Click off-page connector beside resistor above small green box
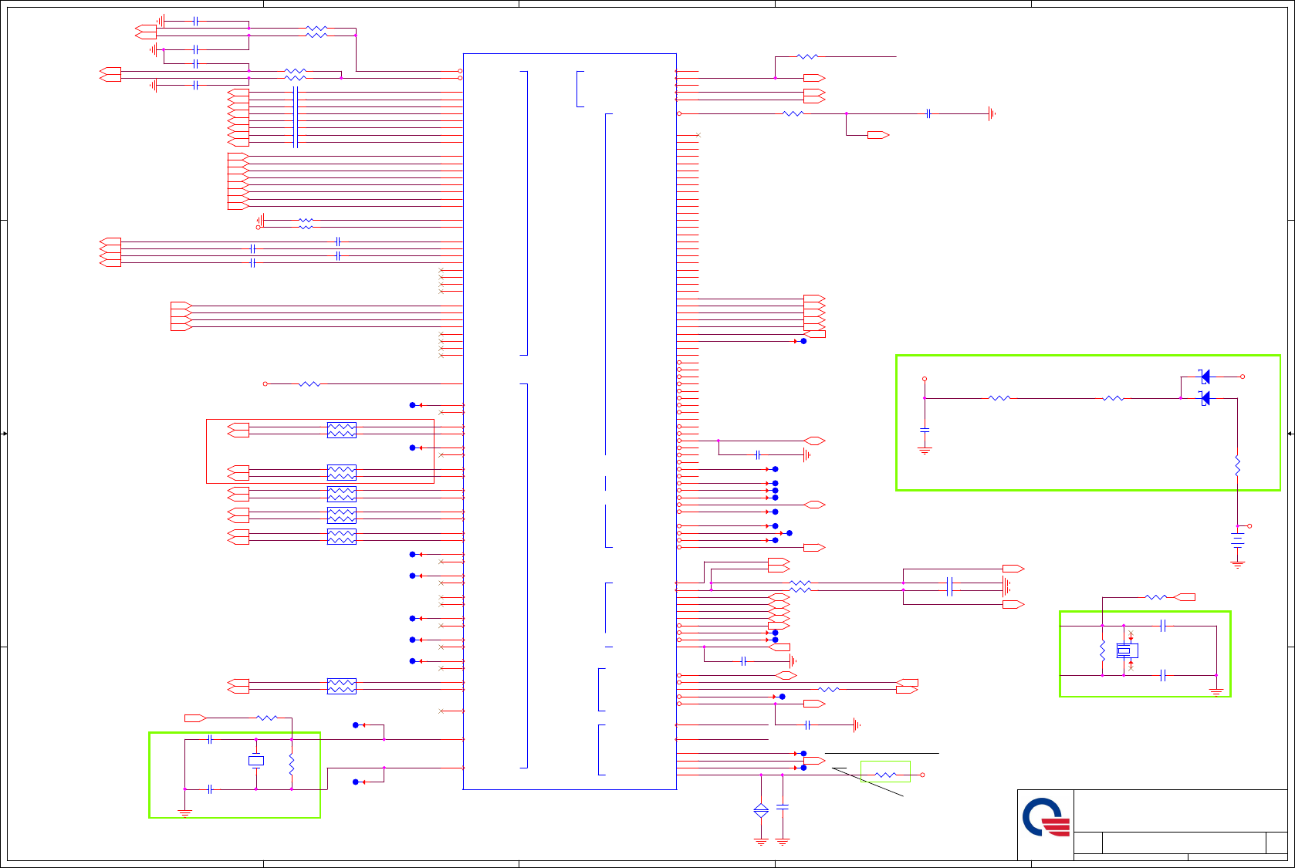This screenshot has height=868, width=1295. coord(1184,597)
